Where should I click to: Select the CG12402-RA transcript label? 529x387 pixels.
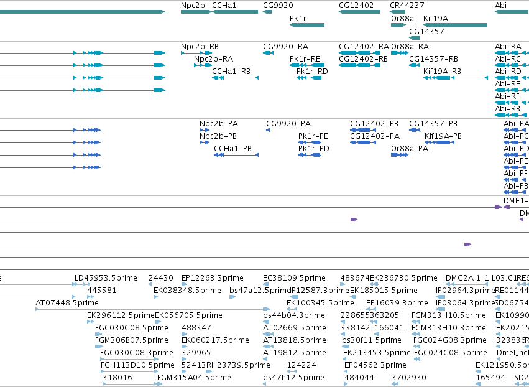(x=364, y=47)
